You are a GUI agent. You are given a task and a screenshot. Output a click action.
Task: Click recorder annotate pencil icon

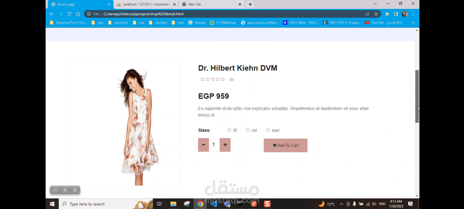pos(55,190)
